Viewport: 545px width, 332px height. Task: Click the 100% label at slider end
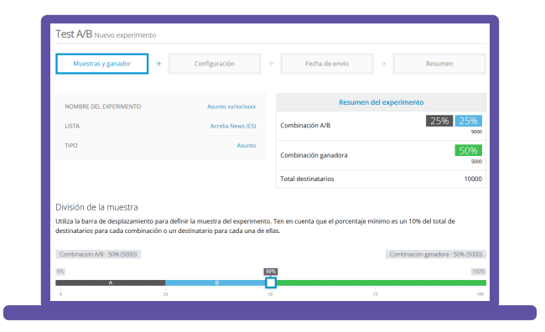(x=479, y=271)
